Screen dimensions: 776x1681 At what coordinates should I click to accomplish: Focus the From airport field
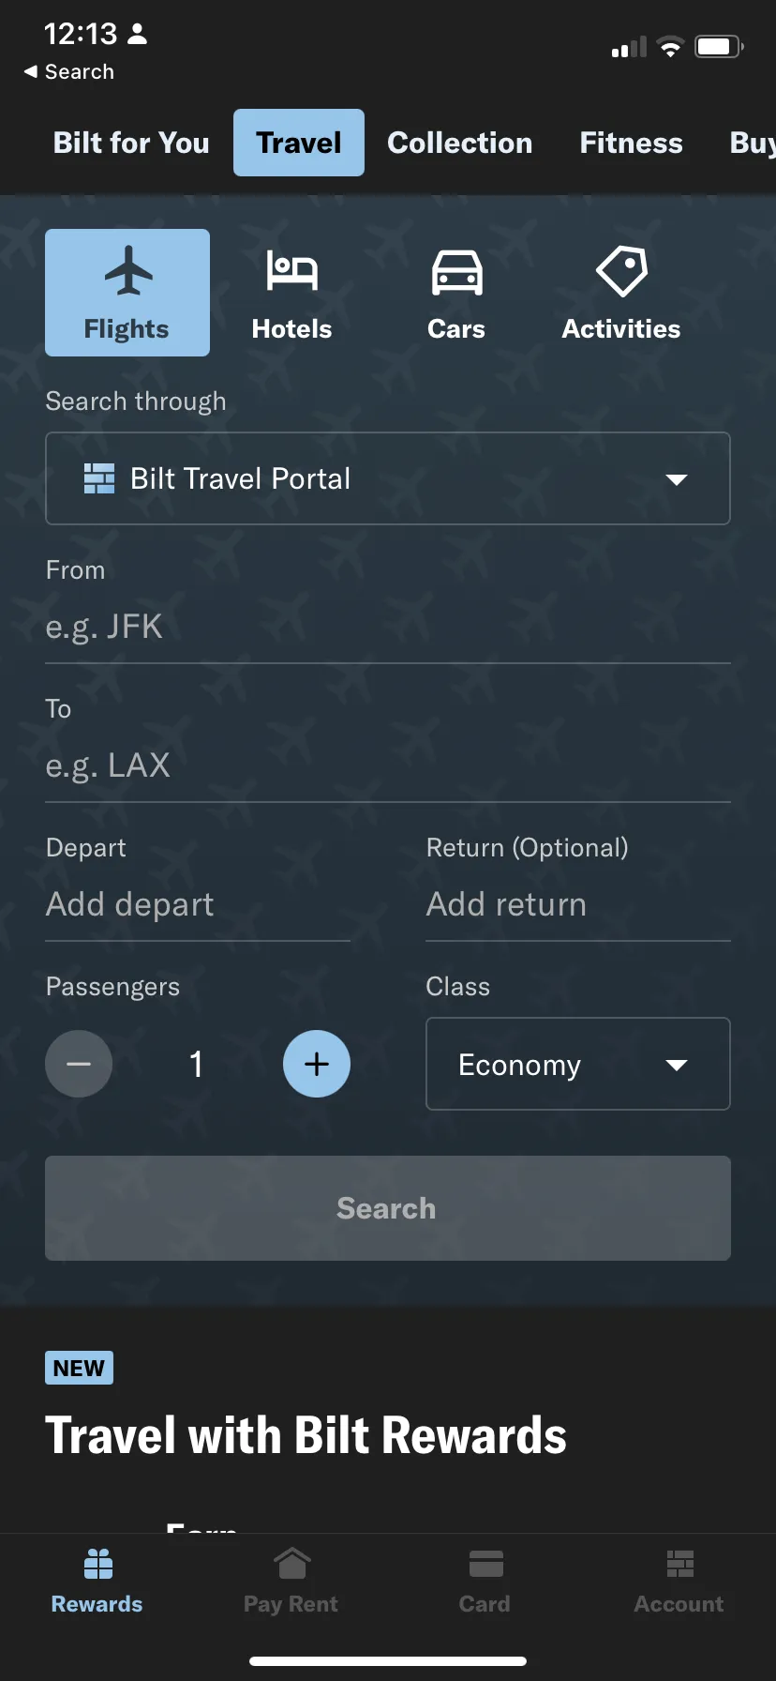388,627
